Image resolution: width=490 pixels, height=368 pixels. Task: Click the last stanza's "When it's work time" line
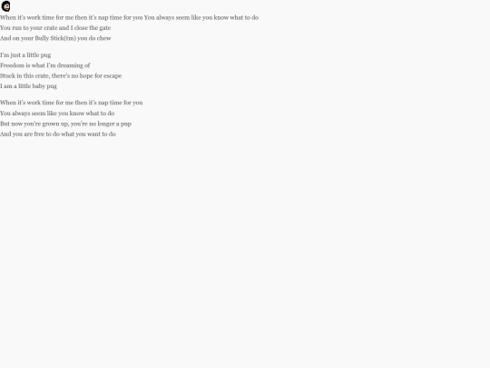tap(72, 103)
